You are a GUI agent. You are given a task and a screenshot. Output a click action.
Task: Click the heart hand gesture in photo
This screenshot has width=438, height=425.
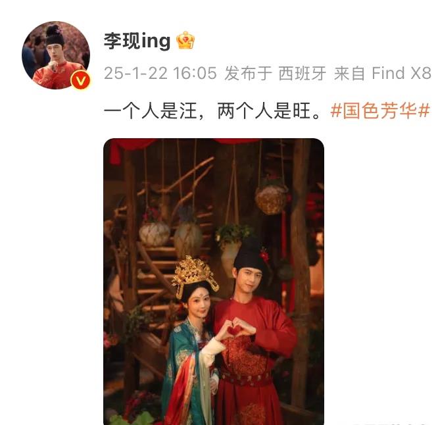coord(234,330)
